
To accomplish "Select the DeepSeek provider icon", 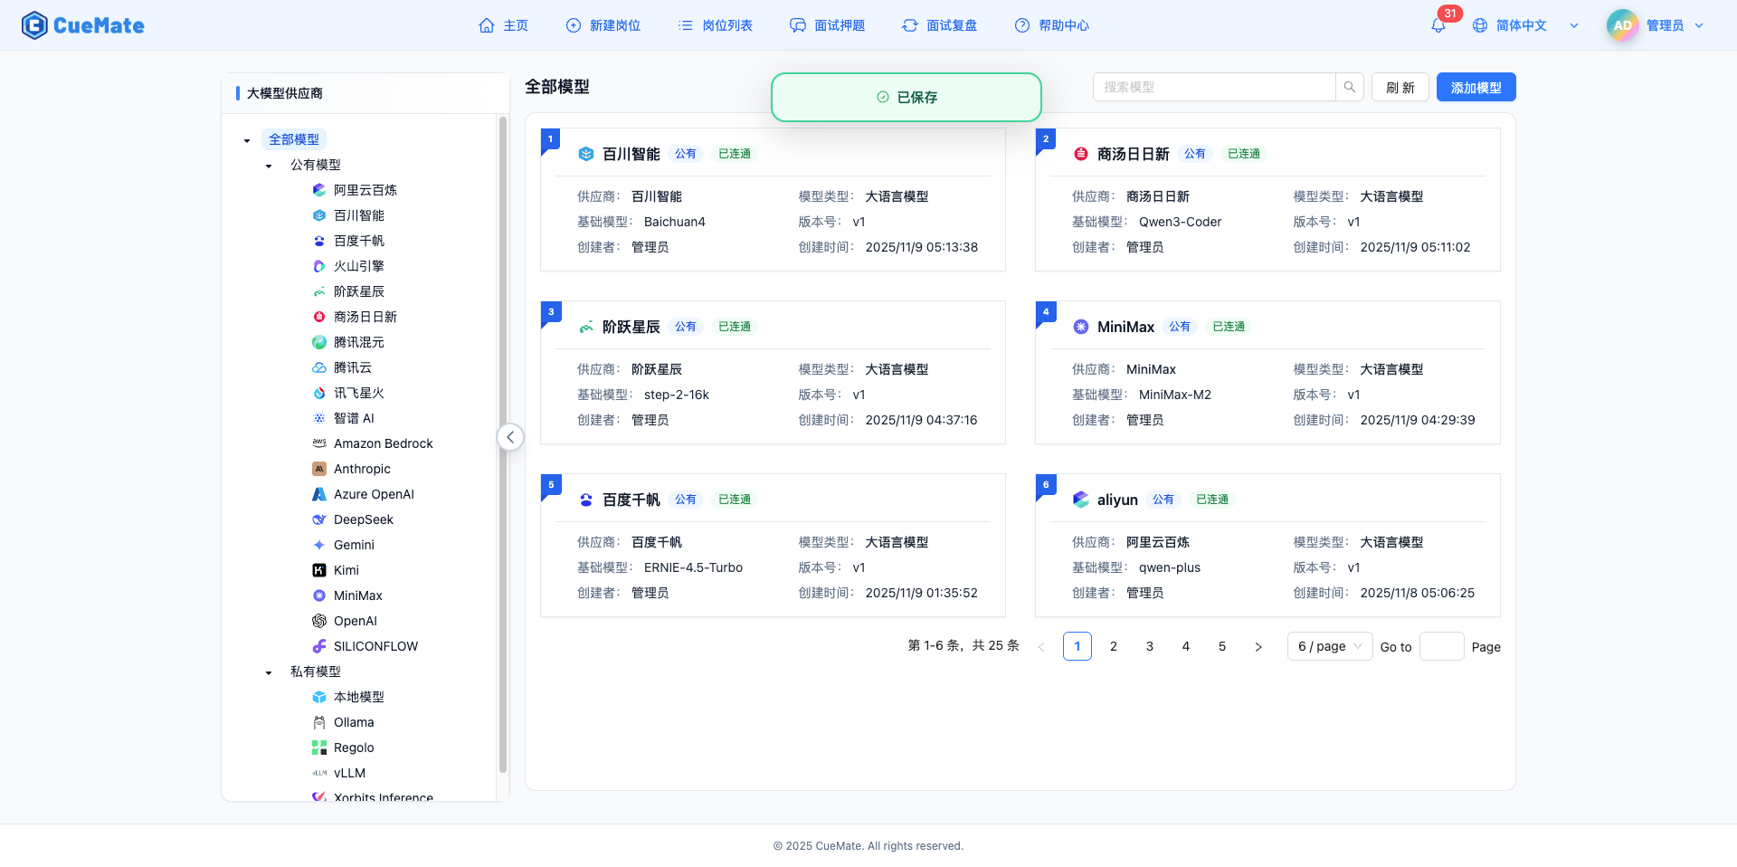I will (318, 519).
